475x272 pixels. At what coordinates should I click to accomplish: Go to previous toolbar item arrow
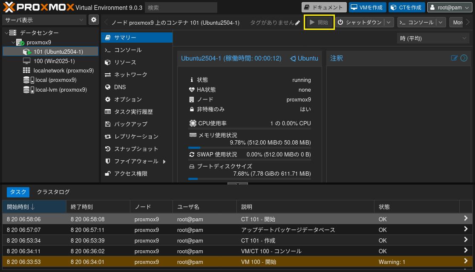(x=106, y=23)
